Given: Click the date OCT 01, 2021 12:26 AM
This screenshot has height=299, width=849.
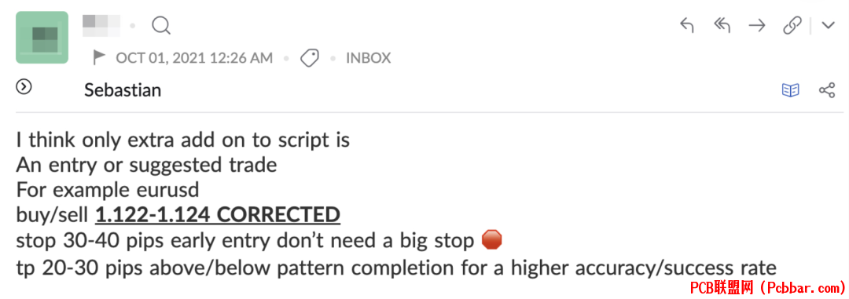Looking at the screenshot, I should pos(194,57).
